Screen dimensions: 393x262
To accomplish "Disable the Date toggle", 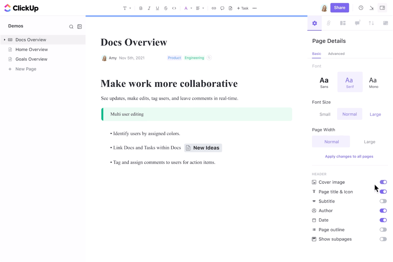I will pyautogui.click(x=383, y=220).
